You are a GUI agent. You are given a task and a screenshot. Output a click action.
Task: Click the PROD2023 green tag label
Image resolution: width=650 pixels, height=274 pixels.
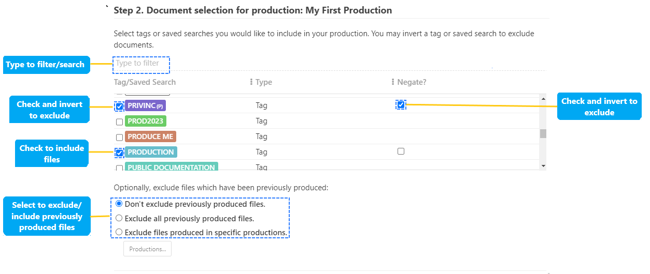(x=146, y=121)
